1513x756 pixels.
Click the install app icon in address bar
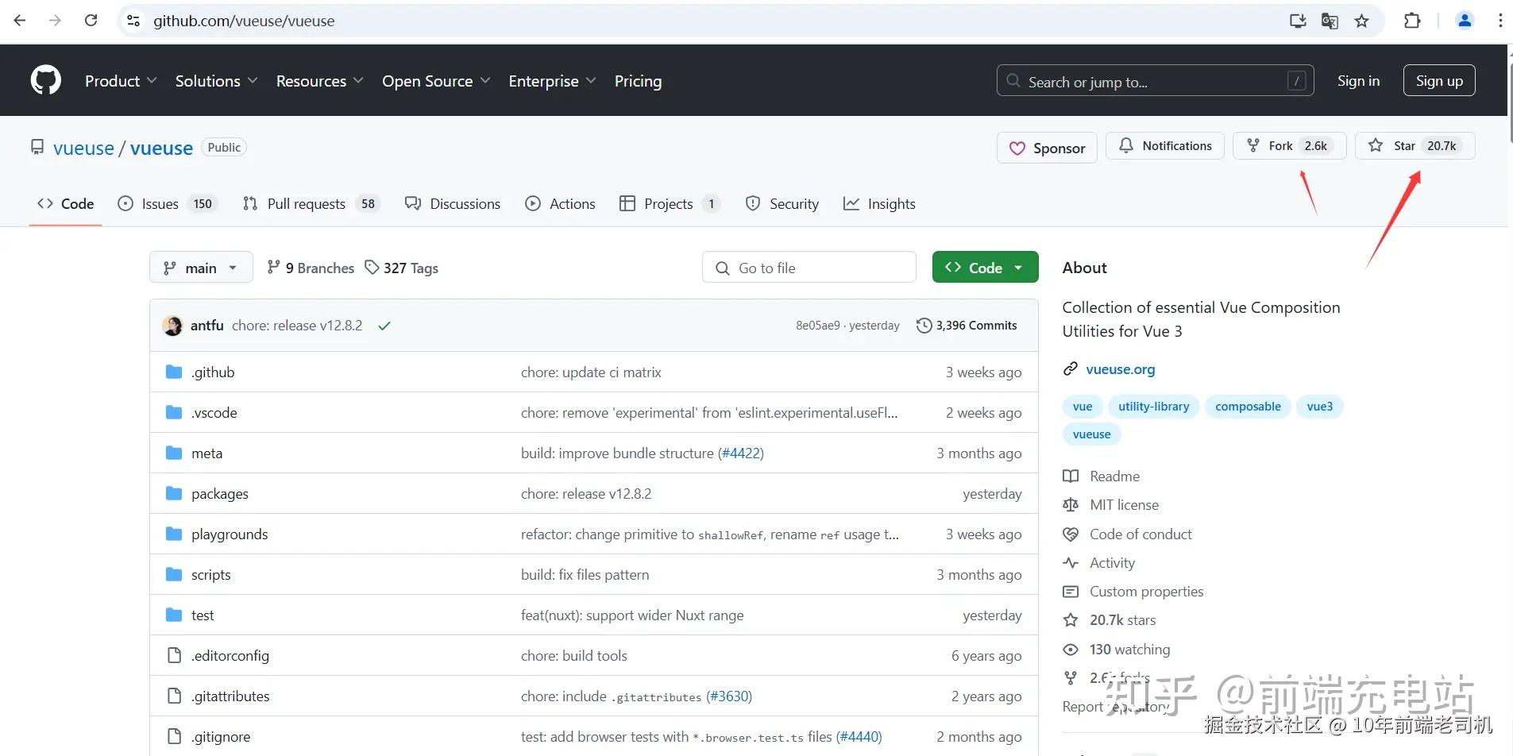click(x=1298, y=21)
